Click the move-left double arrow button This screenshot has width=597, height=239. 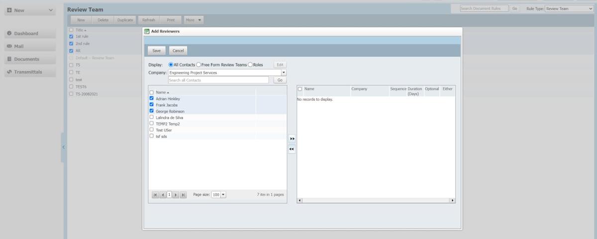click(x=292, y=149)
